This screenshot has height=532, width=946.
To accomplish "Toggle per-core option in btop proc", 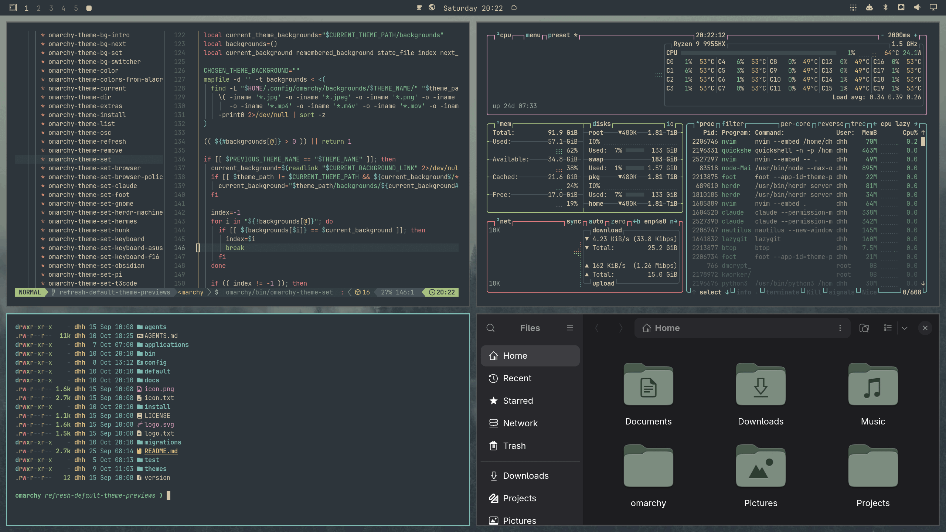I will click(x=795, y=124).
